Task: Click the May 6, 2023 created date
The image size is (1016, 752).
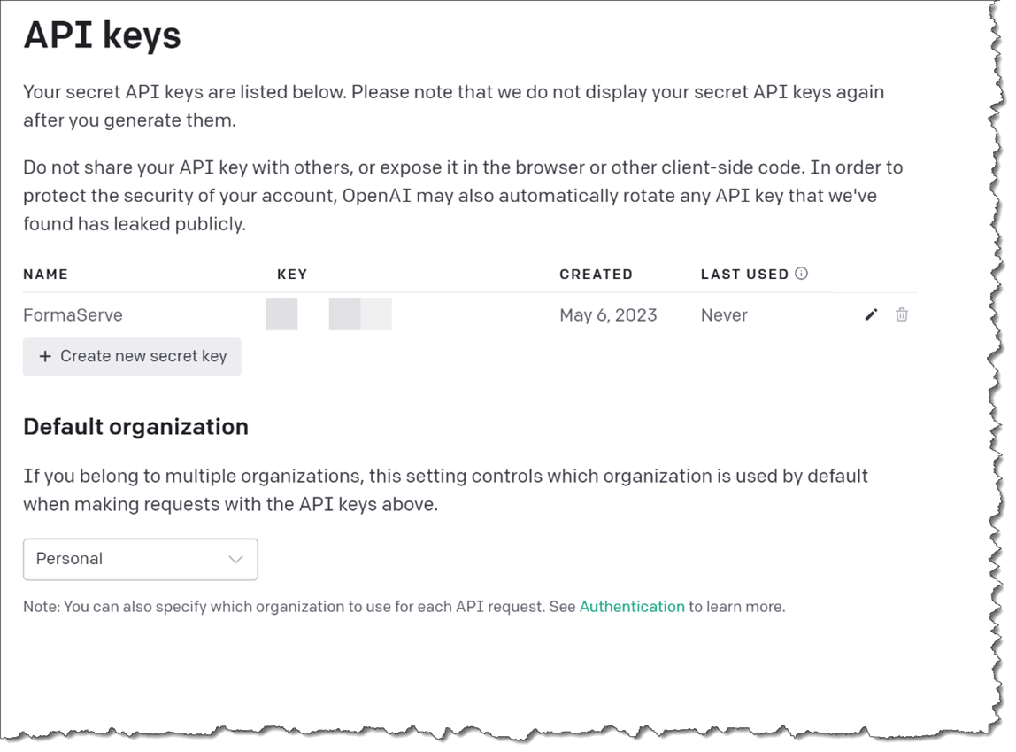Action: pos(608,315)
